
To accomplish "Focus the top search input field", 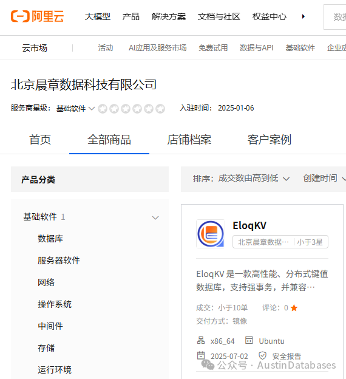I will [x=335, y=17].
